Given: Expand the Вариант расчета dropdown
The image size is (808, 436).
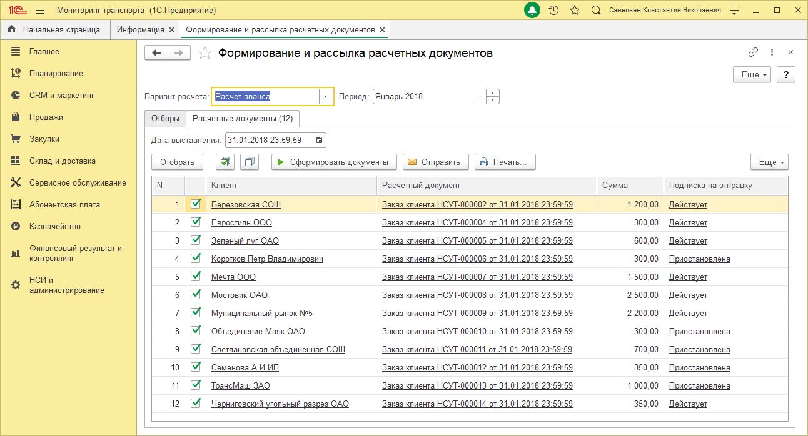Looking at the screenshot, I should coord(326,97).
